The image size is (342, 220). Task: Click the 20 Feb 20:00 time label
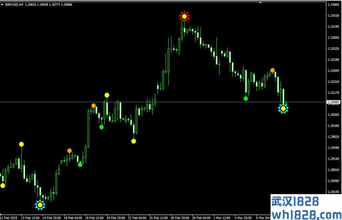coord(116,218)
